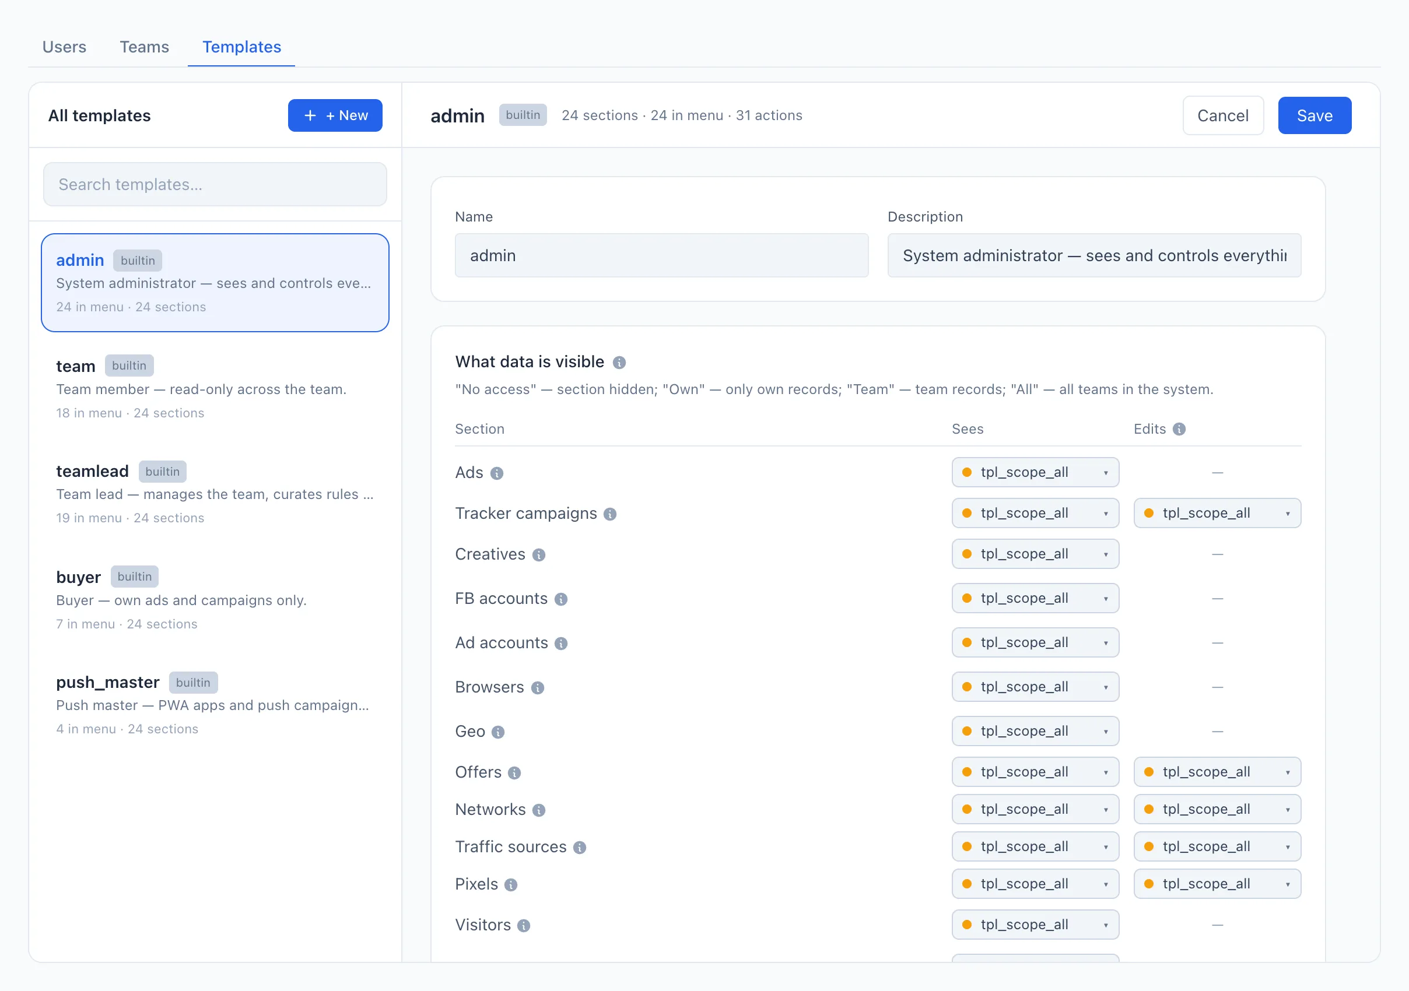1409x991 pixels.
Task: Open the Sees dropdown for Geo
Action: [1035, 730]
